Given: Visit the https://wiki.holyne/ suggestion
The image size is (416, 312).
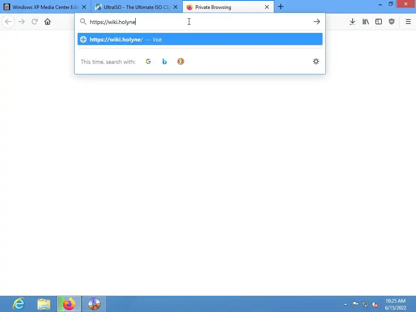Looking at the screenshot, I should click(x=200, y=39).
